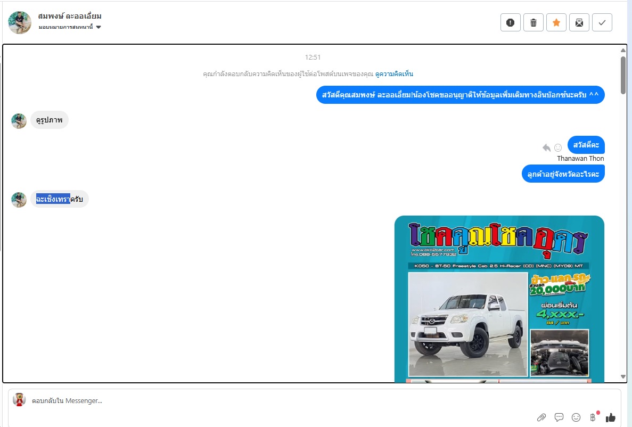This screenshot has width=632, height=427.
Task: Click the contact name สมพงษ์ ละออเอี่ยม
Action: 70,16
